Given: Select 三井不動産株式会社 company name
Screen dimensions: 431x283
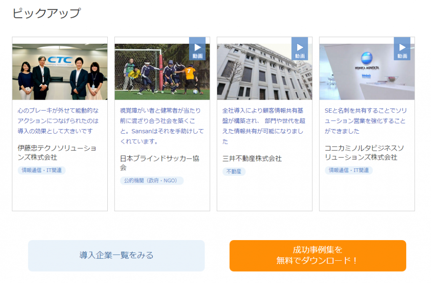Looking at the screenshot, I should pos(252,159).
